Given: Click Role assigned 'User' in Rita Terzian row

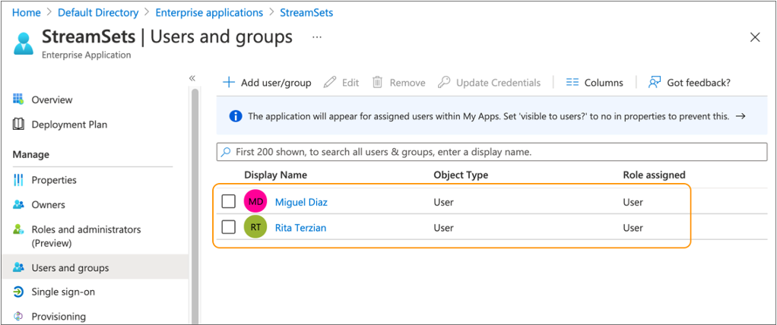Looking at the screenshot, I should click(x=633, y=228).
